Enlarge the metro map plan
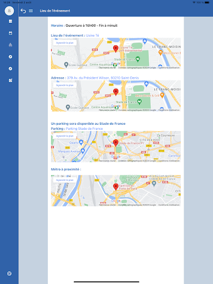The width and height of the screenshot is (213, 284). [65, 180]
